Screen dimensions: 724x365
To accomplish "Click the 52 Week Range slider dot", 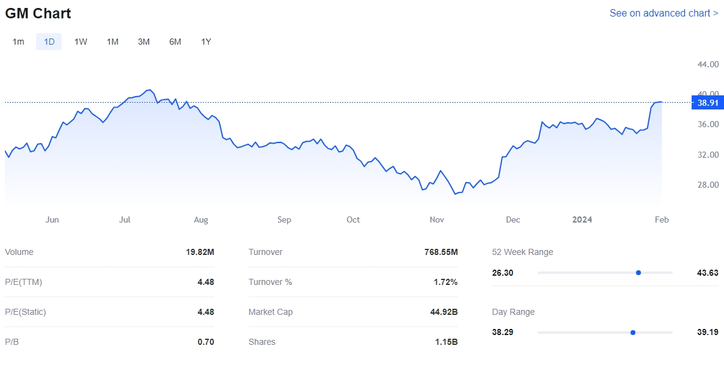I will (x=638, y=273).
